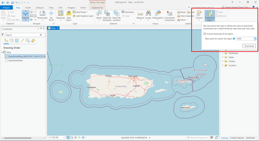
Task: Select the Explore navigation tool
Action: click(25, 16)
